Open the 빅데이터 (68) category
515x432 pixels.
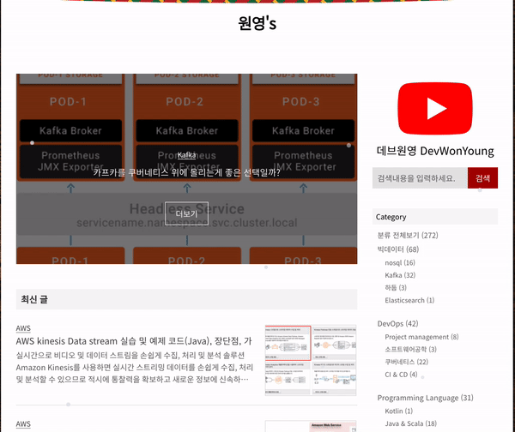(x=398, y=249)
